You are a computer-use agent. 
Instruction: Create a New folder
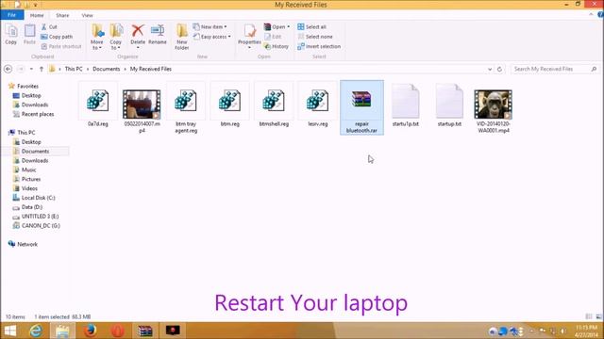click(181, 37)
